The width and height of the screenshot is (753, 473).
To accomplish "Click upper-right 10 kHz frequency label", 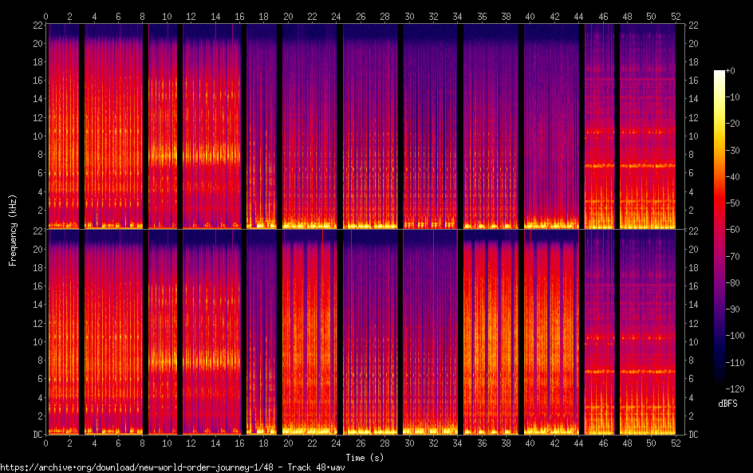I will click(693, 136).
